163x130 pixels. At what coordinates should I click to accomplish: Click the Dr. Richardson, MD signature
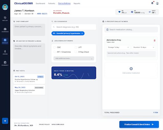24,126
